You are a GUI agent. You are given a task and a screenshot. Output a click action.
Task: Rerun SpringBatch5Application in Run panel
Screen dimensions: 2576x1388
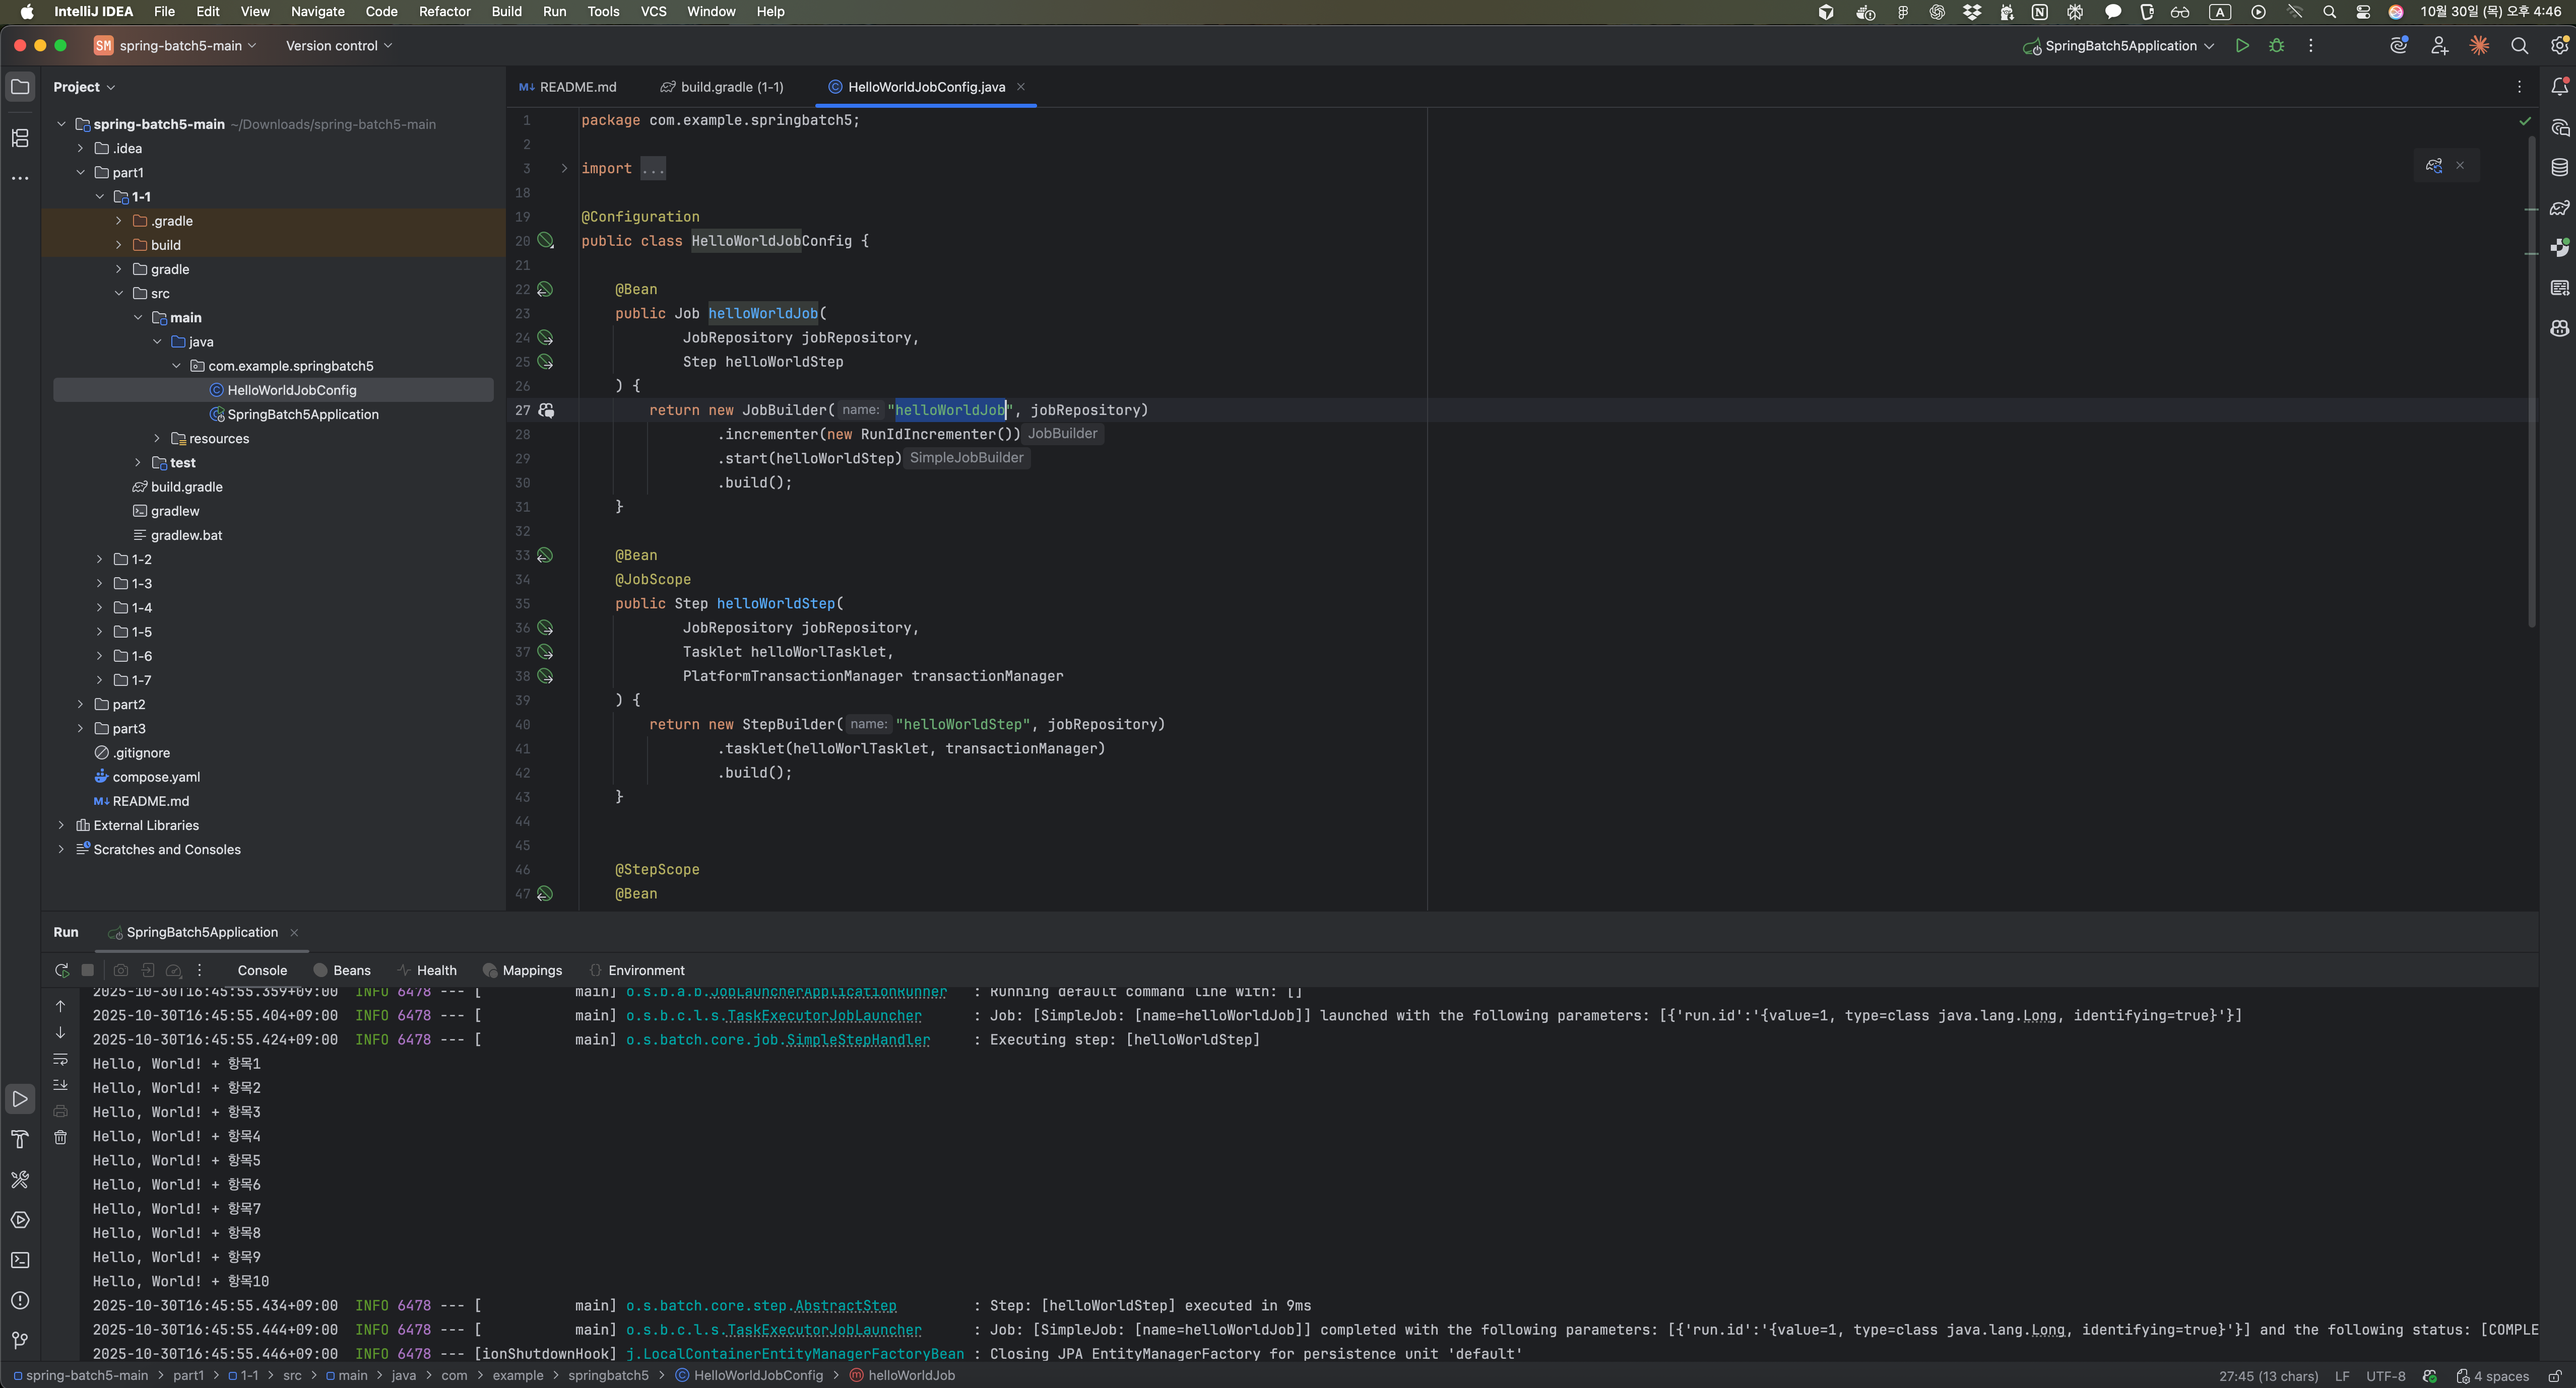pos(61,970)
